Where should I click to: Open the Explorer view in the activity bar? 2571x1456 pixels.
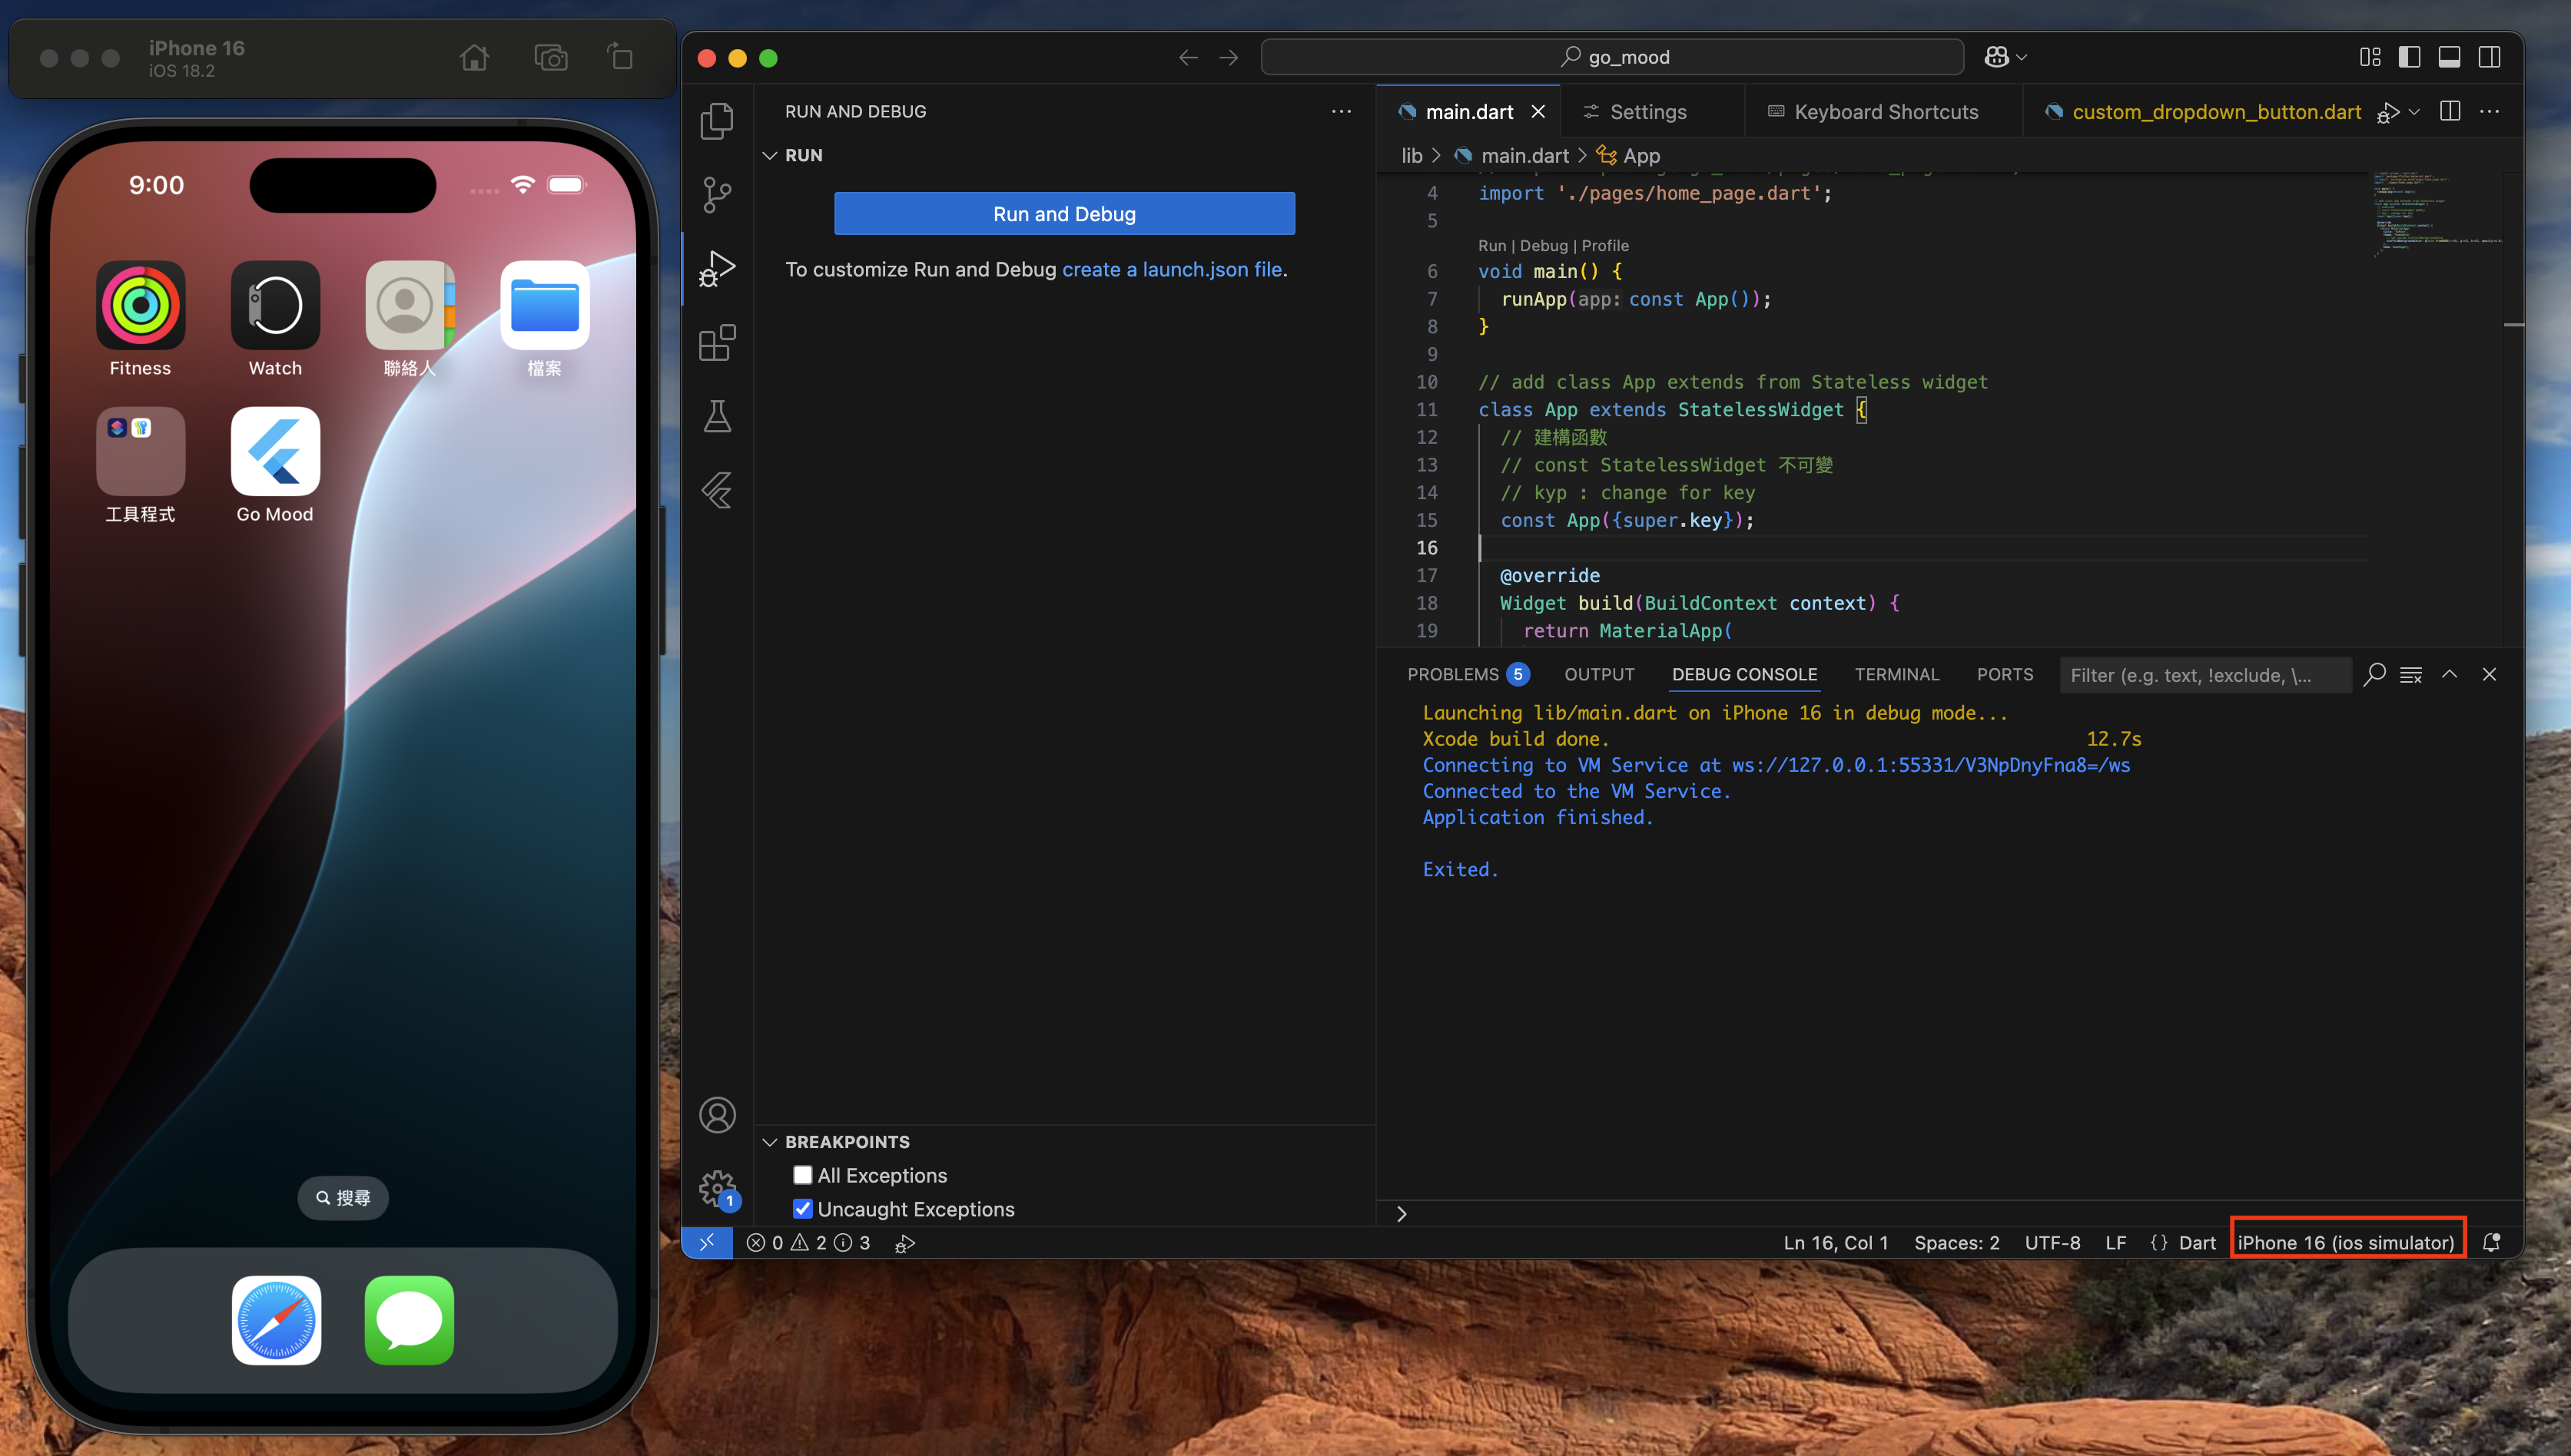click(716, 121)
